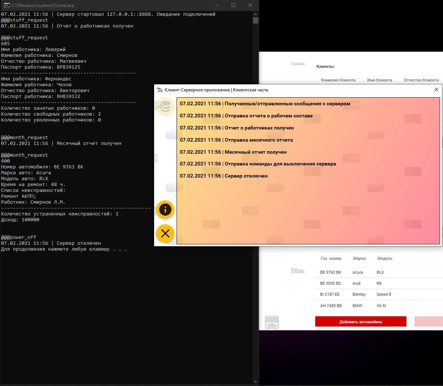Image resolution: width=443 pixels, height=386 pixels.
Task: Click console line @@@power_off
Action: [x=19, y=237]
